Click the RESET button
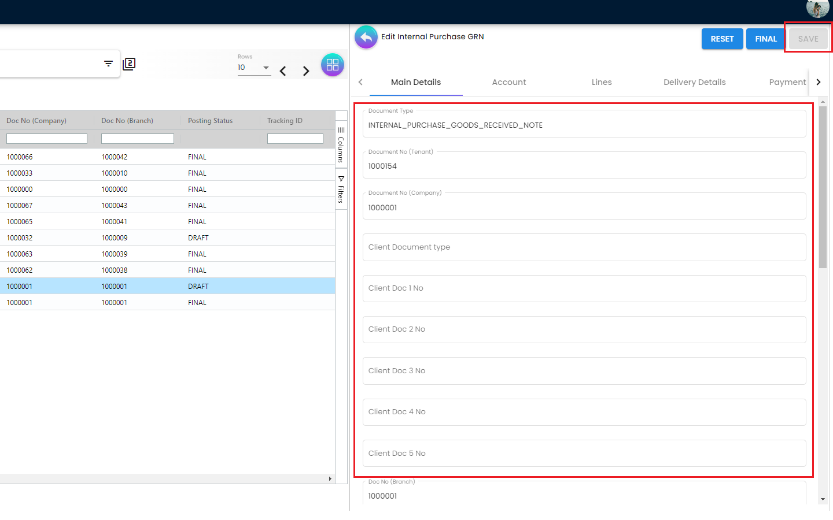This screenshot has width=833, height=520. 722,39
